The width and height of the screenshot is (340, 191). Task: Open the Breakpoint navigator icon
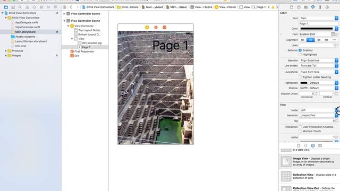click(48, 7)
